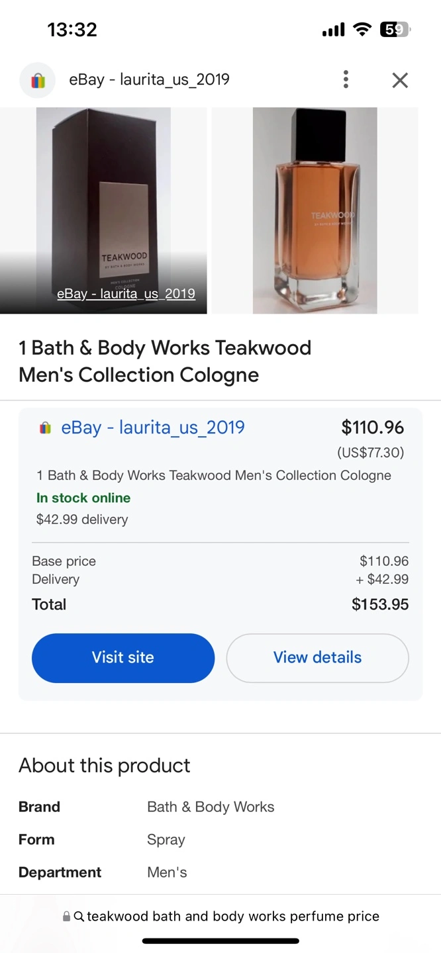Tap the search query address bar text
441x953 pixels.
233,917
